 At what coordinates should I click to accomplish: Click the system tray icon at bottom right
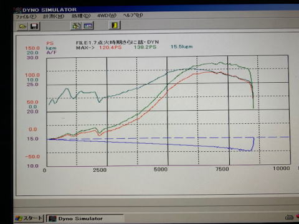point(289,217)
